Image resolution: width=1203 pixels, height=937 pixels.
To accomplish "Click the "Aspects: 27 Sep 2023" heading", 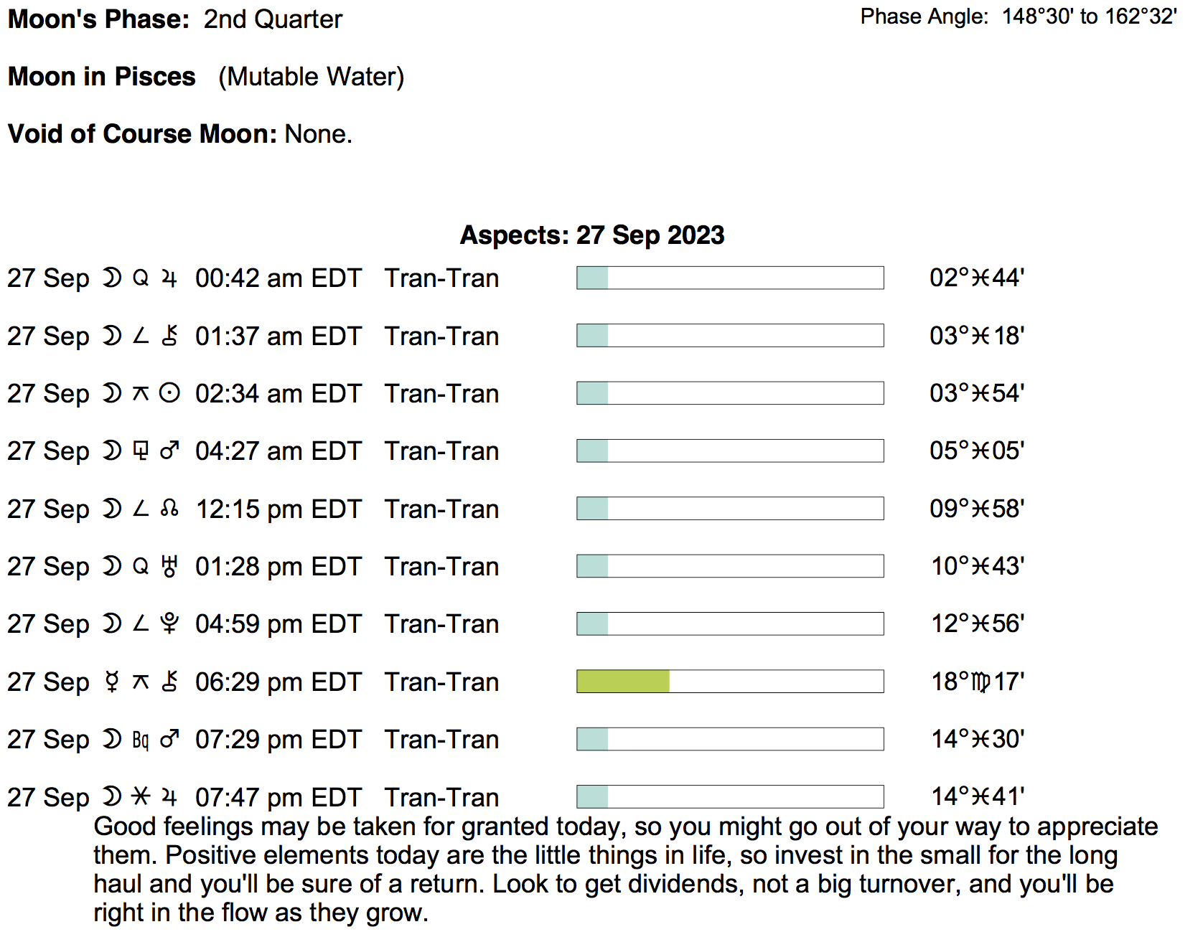I will [x=592, y=235].
